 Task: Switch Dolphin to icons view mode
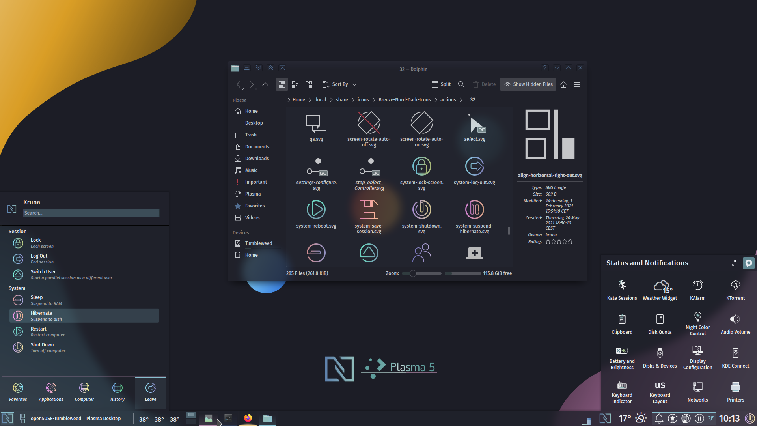click(282, 84)
